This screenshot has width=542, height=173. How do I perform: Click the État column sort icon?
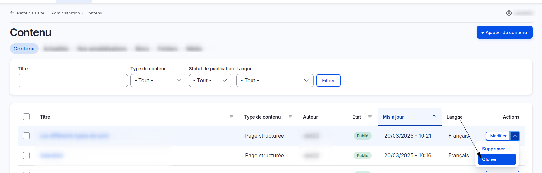pos(370,117)
